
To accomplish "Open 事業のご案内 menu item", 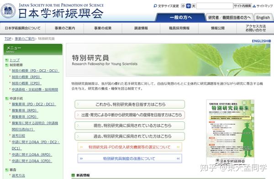I will [65, 28].
